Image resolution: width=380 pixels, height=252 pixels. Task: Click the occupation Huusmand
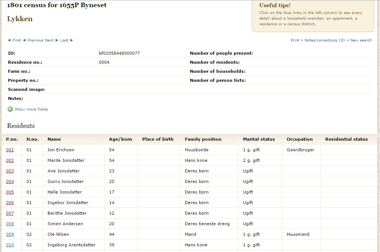click(298, 234)
